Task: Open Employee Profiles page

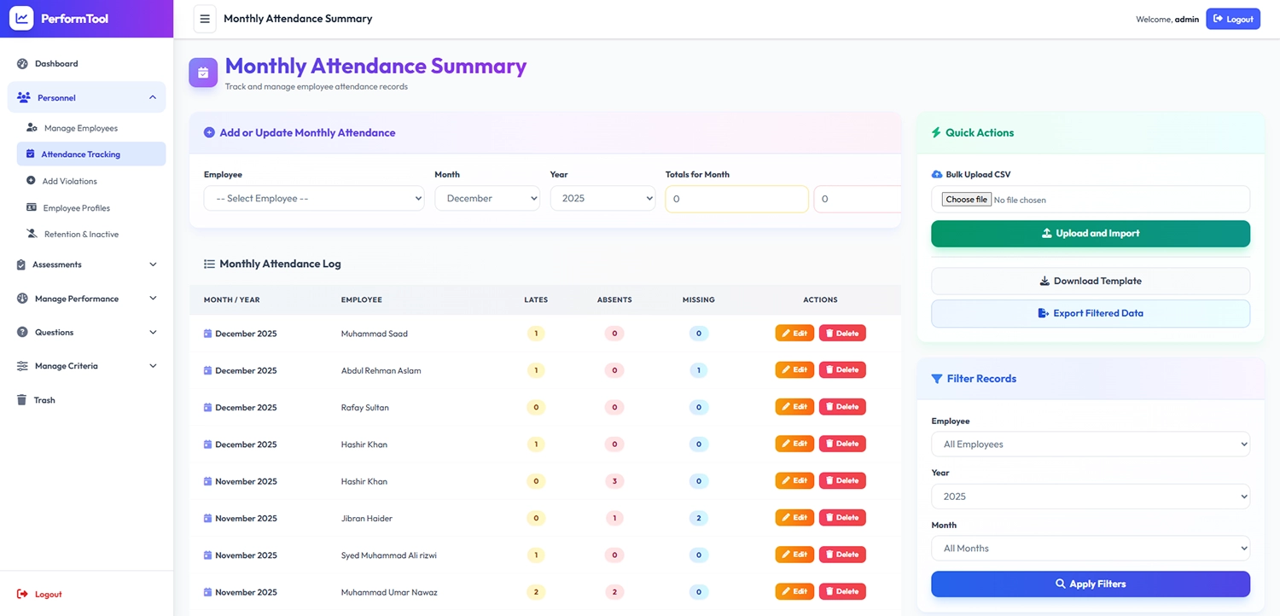Action: click(x=91, y=207)
